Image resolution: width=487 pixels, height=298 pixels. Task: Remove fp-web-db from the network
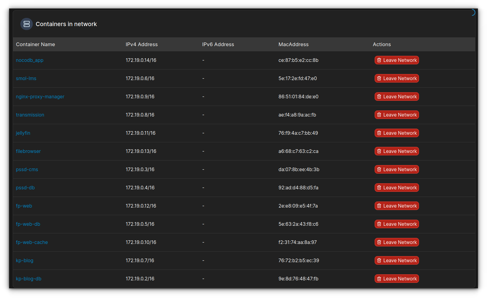[x=397, y=224]
